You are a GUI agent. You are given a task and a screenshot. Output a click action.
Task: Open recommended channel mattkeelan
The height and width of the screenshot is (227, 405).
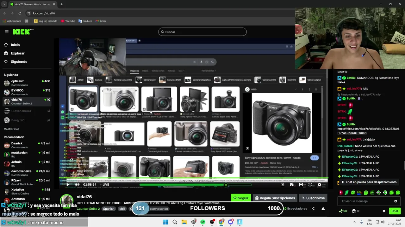(27, 154)
